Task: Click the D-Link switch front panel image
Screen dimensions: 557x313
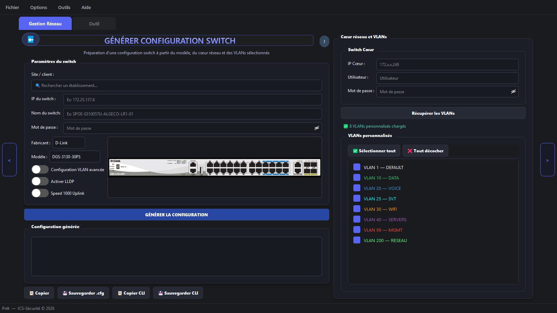Action: (215, 167)
